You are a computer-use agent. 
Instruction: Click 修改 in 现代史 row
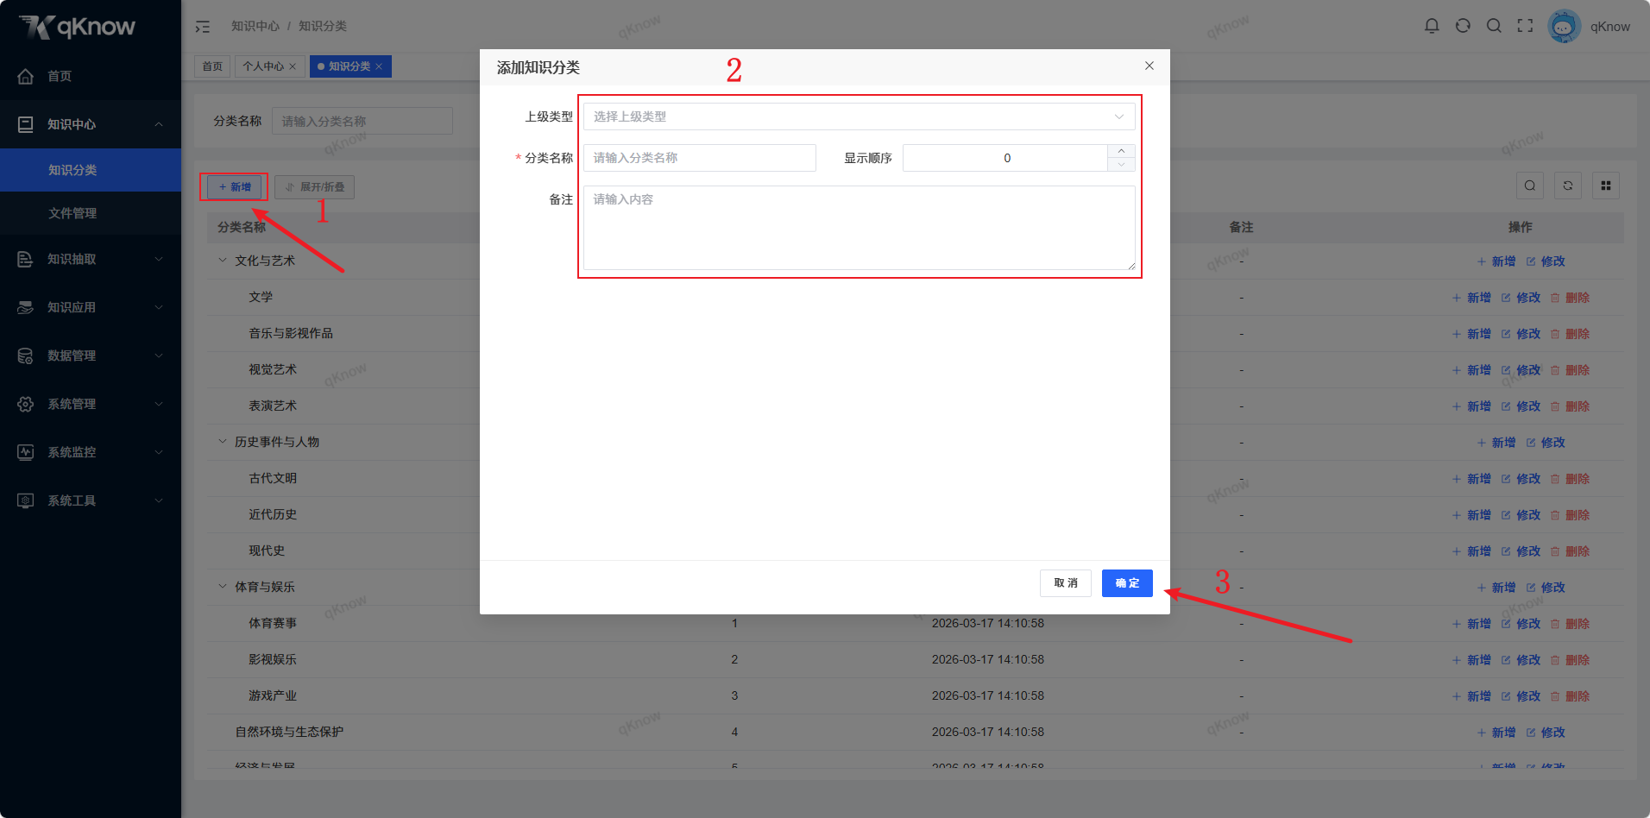point(1521,551)
